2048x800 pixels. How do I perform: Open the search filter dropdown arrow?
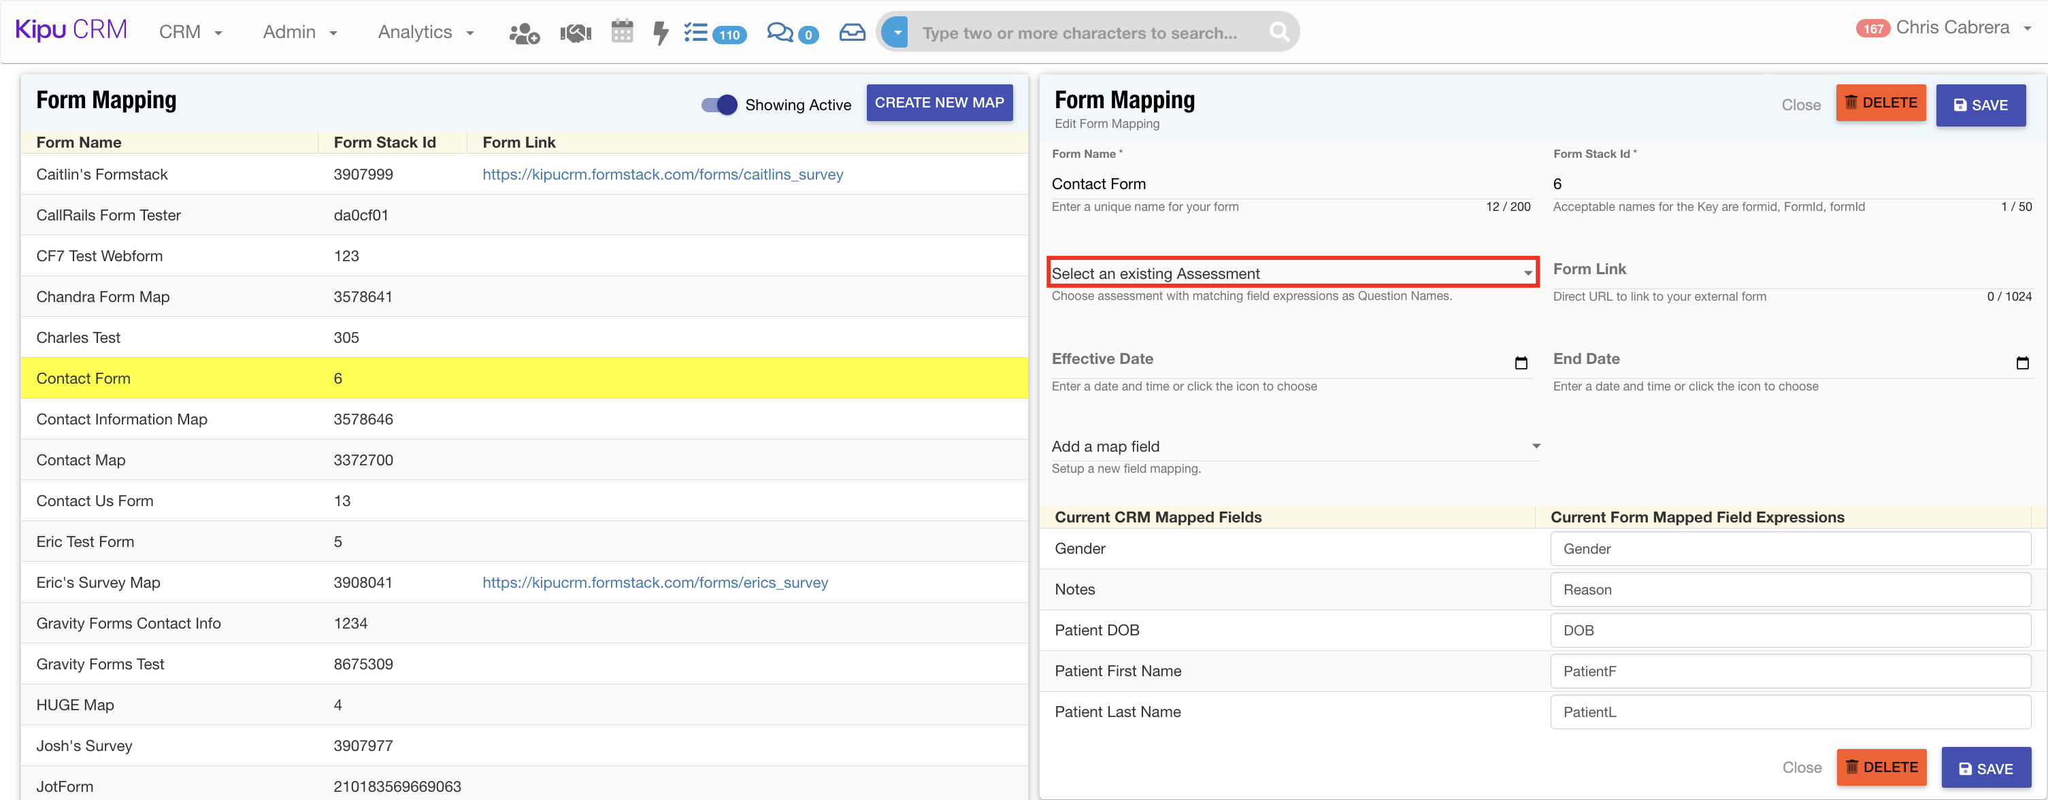[897, 33]
